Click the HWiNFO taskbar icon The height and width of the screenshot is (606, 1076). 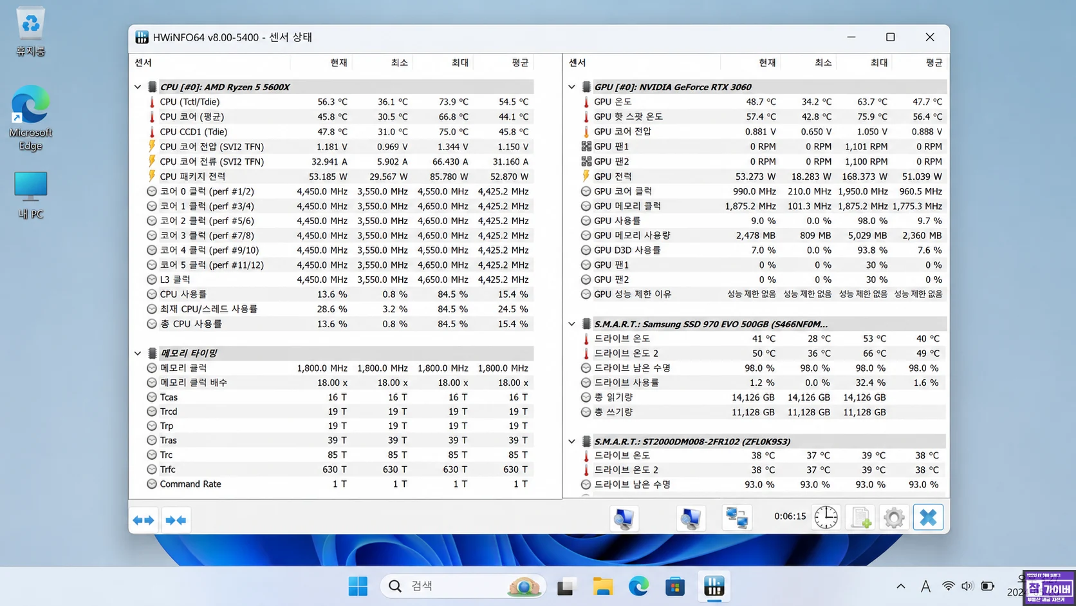tap(714, 586)
